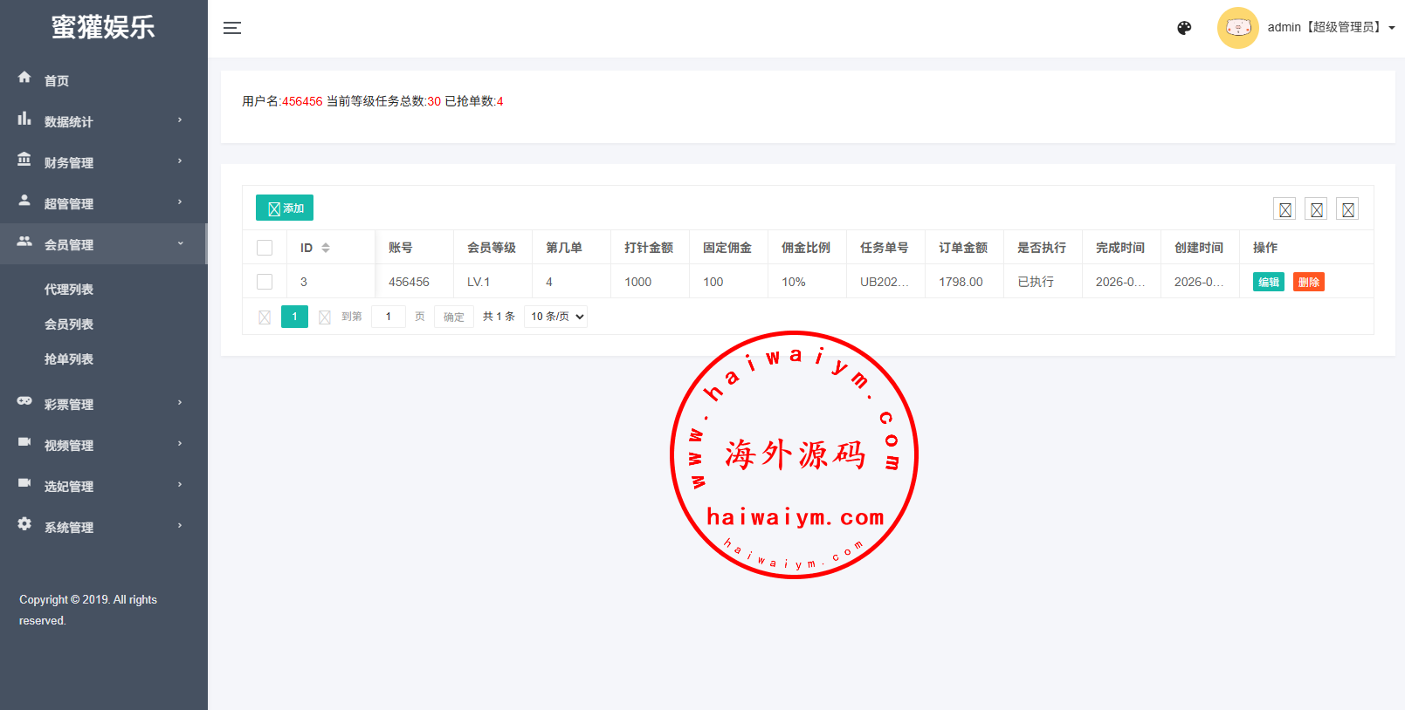
Task: Click the admin avatar image
Action: (1237, 28)
